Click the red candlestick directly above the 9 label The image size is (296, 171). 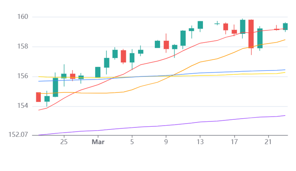pyautogui.click(x=166, y=45)
